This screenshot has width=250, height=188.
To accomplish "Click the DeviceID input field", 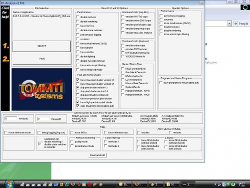I will point(43,119).
